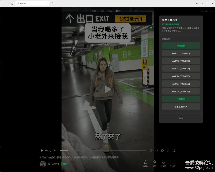215x172 pixels.
Task: Click the 可下载当前推荐视频 text
Action: (x=171, y=24)
